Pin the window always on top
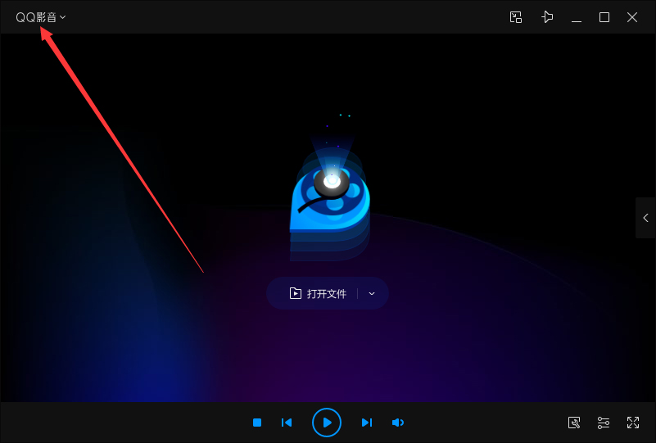 (547, 17)
